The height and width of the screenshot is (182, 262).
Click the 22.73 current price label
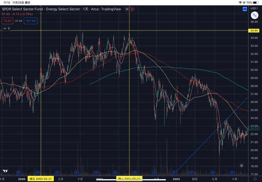pos(254,128)
